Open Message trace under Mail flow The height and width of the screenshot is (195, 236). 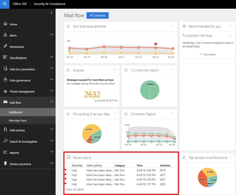pyautogui.click(x=28, y=120)
